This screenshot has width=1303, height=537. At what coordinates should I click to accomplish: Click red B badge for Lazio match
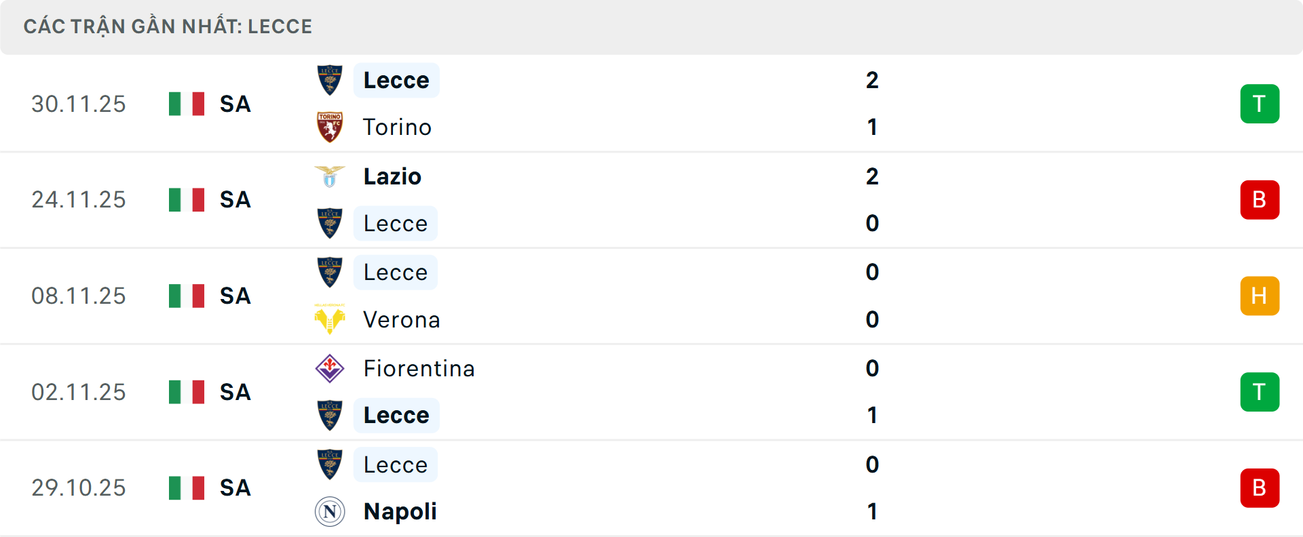coord(1260,200)
